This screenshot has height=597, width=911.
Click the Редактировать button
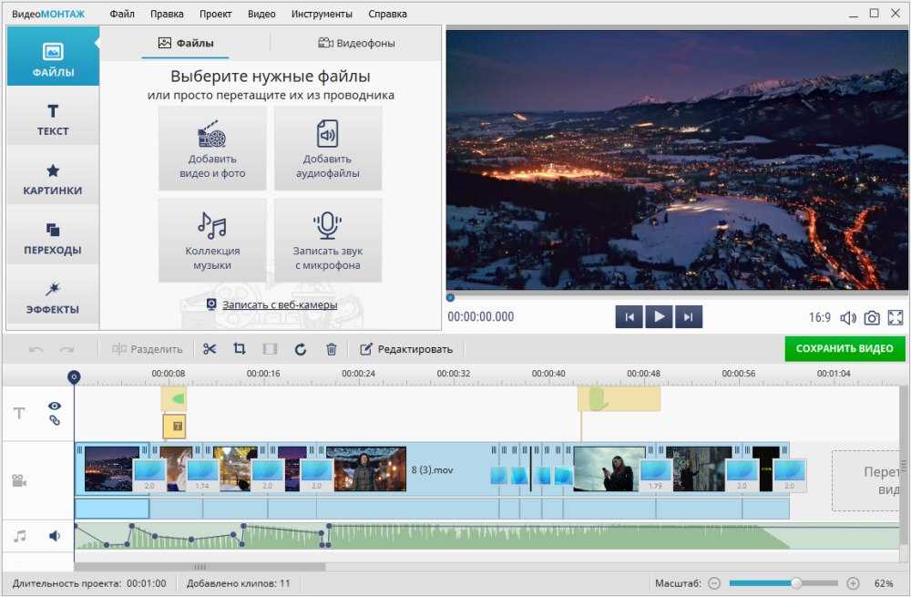point(406,349)
